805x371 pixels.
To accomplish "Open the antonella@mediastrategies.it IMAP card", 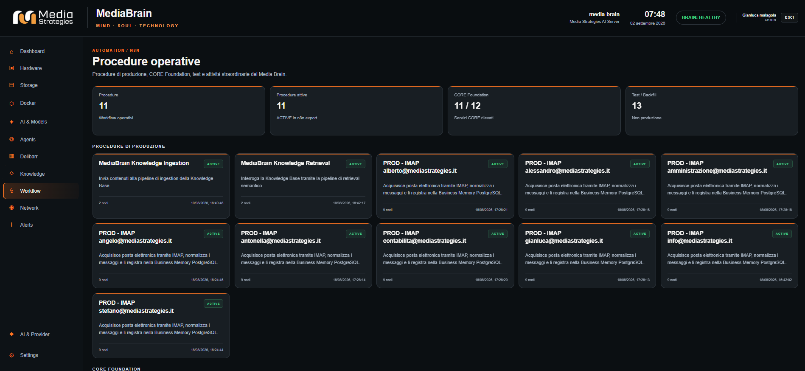I will (x=303, y=256).
